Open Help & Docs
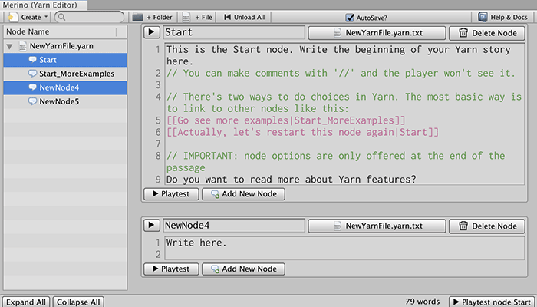Image resolution: width=537 pixels, height=307 pixels. pyautogui.click(x=503, y=17)
